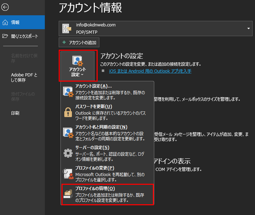Click the アカウント名と同期の設定 icon

(67, 133)
